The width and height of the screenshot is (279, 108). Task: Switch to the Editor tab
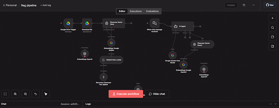tap(122, 11)
